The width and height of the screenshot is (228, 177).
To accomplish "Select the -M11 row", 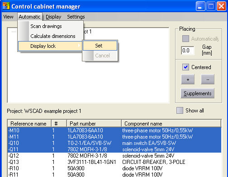I will click(x=114, y=137).
